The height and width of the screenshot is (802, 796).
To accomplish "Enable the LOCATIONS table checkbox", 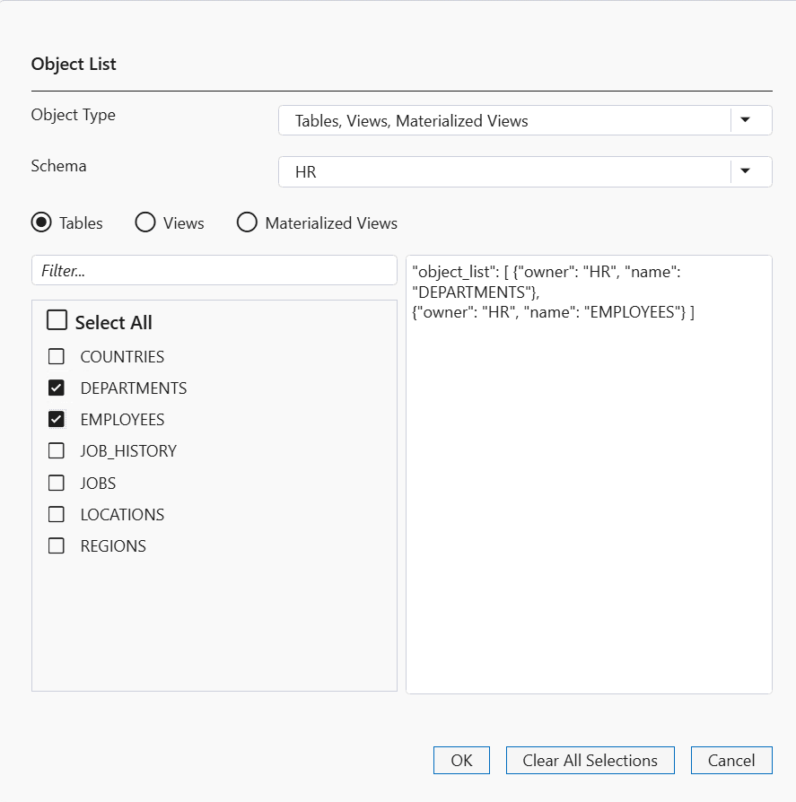I will point(57,514).
